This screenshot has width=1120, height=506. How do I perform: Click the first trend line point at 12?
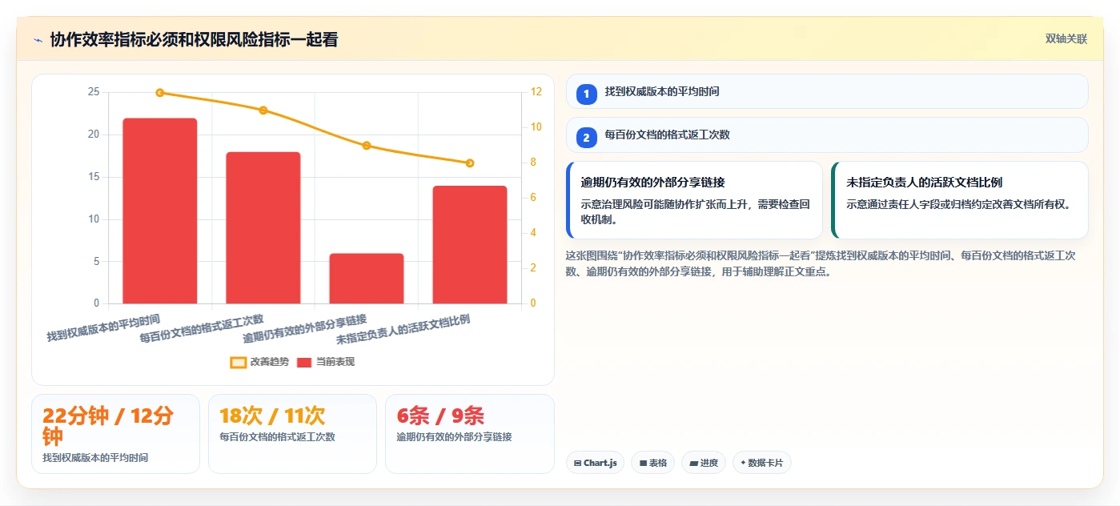tap(160, 93)
